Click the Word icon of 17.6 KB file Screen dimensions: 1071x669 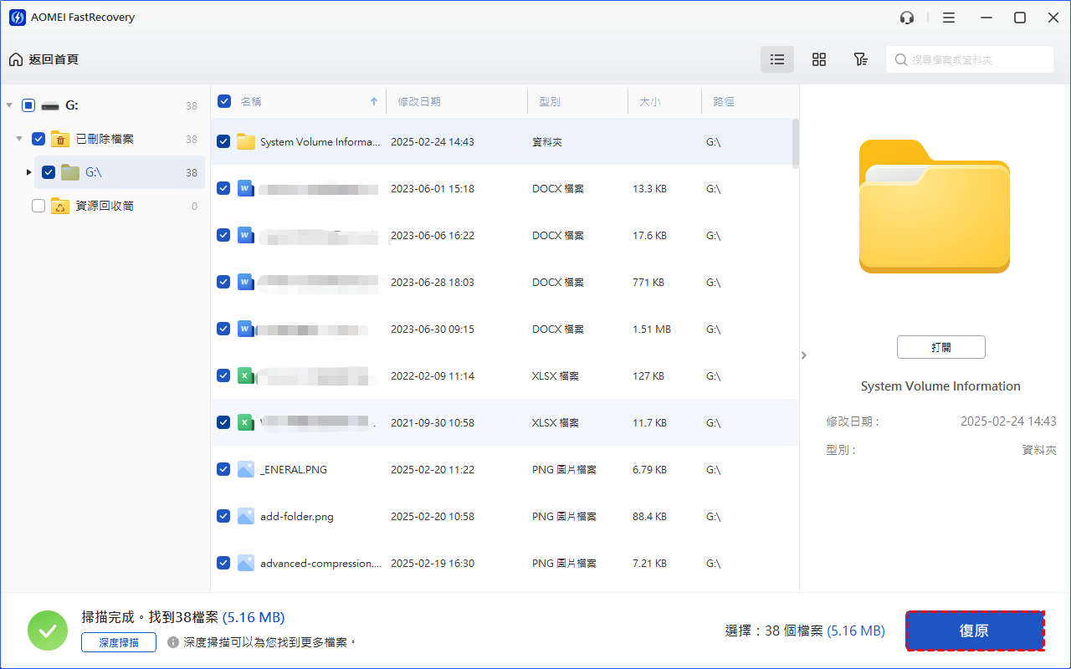245,236
